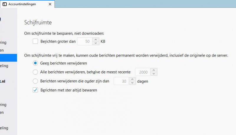Close the Accountinstellingen tab
Screen dimensions: 236x135
[50, 4]
